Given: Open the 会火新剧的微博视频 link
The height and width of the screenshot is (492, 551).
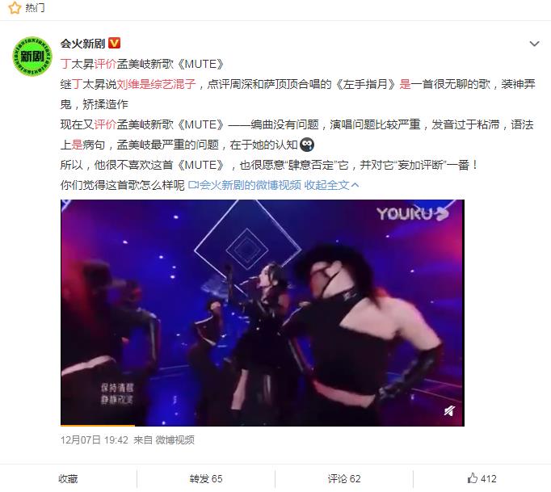Looking at the screenshot, I should tap(245, 185).
